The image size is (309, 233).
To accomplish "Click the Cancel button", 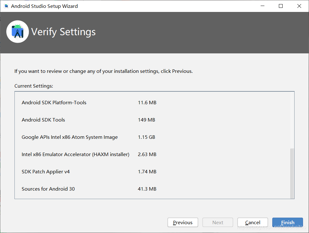I will pos(252,222).
